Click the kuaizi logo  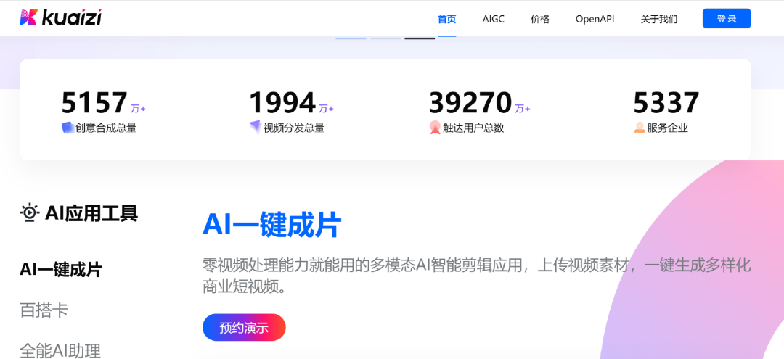click(60, 18)
